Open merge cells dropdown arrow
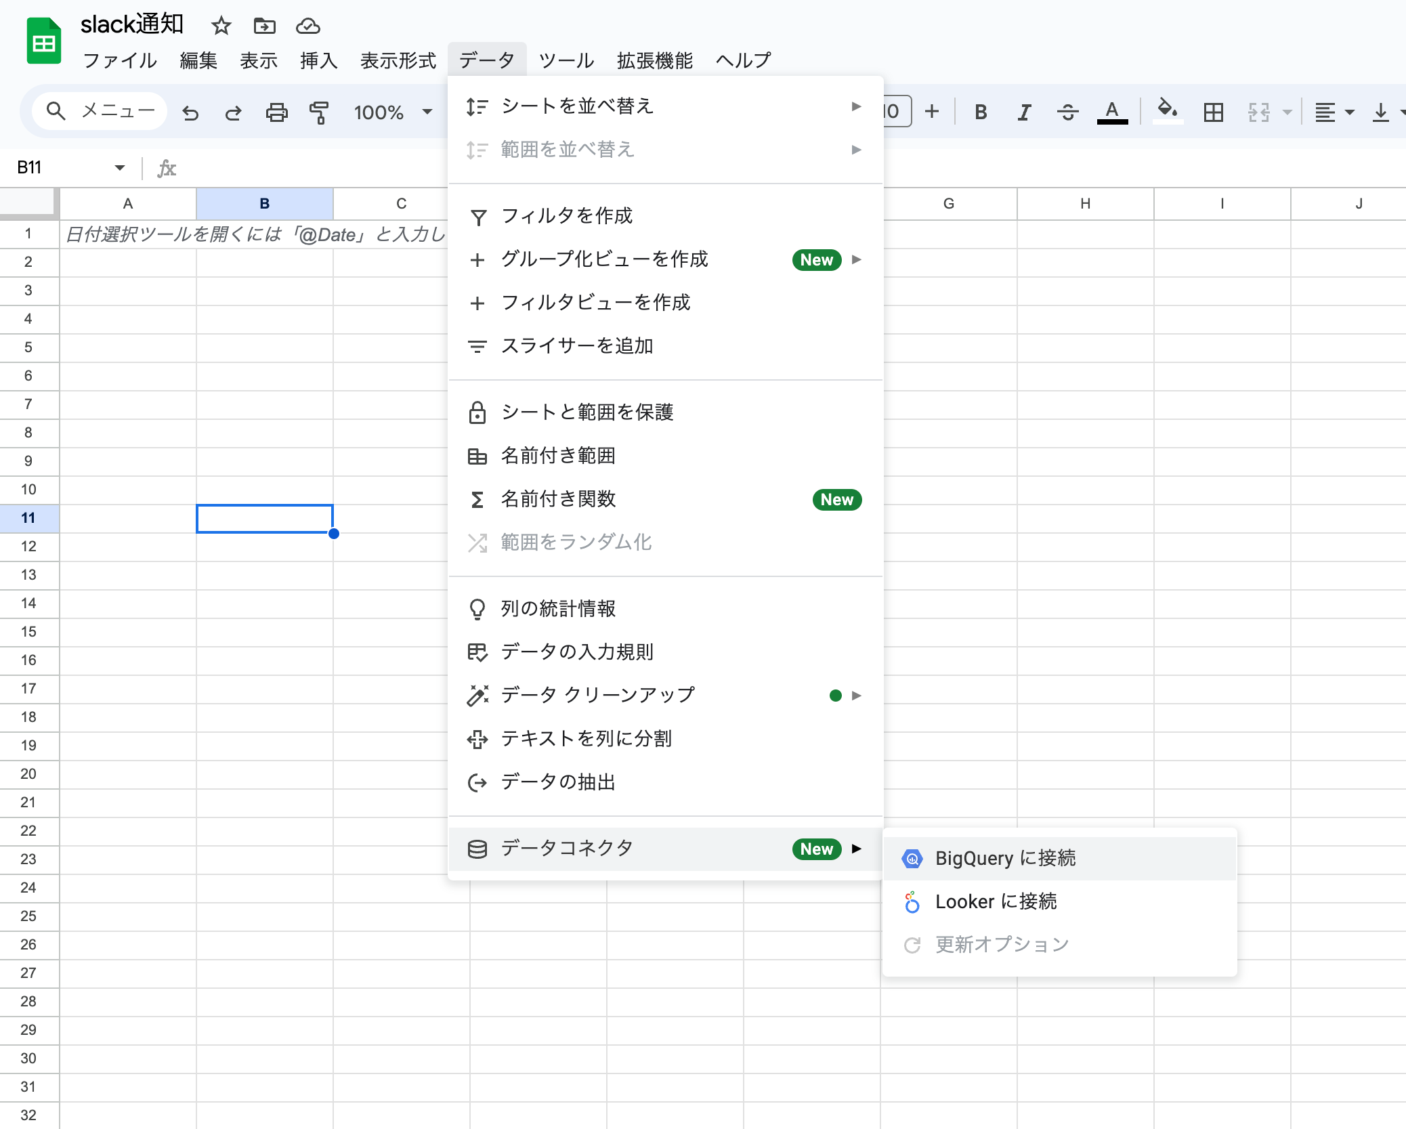This screenshot has height=1129, width=1406. tap(1287, 112)
